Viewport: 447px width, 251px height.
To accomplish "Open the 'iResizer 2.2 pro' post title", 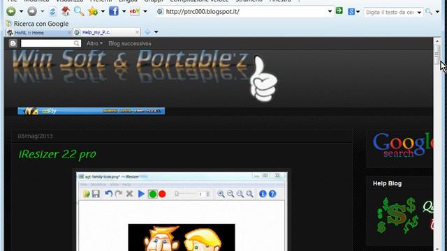I will click(x=57, y=154).
